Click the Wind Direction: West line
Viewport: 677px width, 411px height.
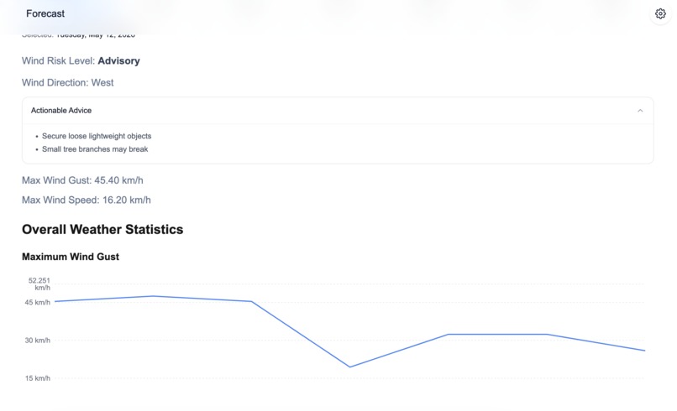[68, 83]
